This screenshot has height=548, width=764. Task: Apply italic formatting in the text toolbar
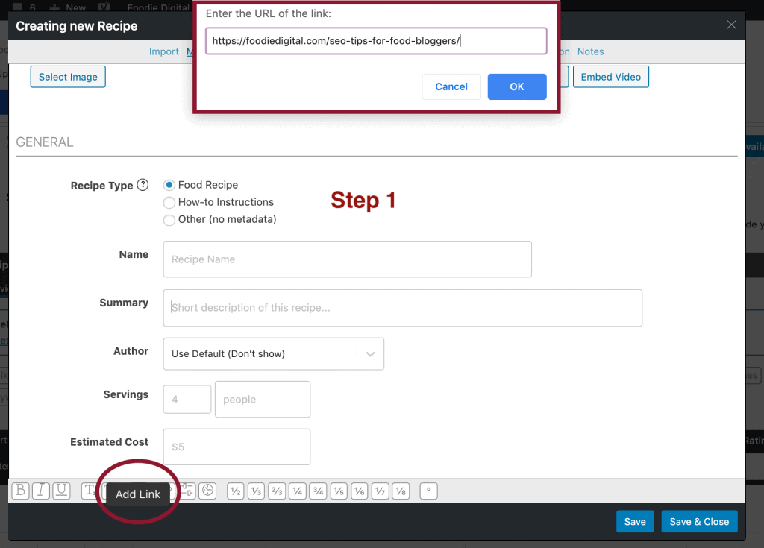41,491
